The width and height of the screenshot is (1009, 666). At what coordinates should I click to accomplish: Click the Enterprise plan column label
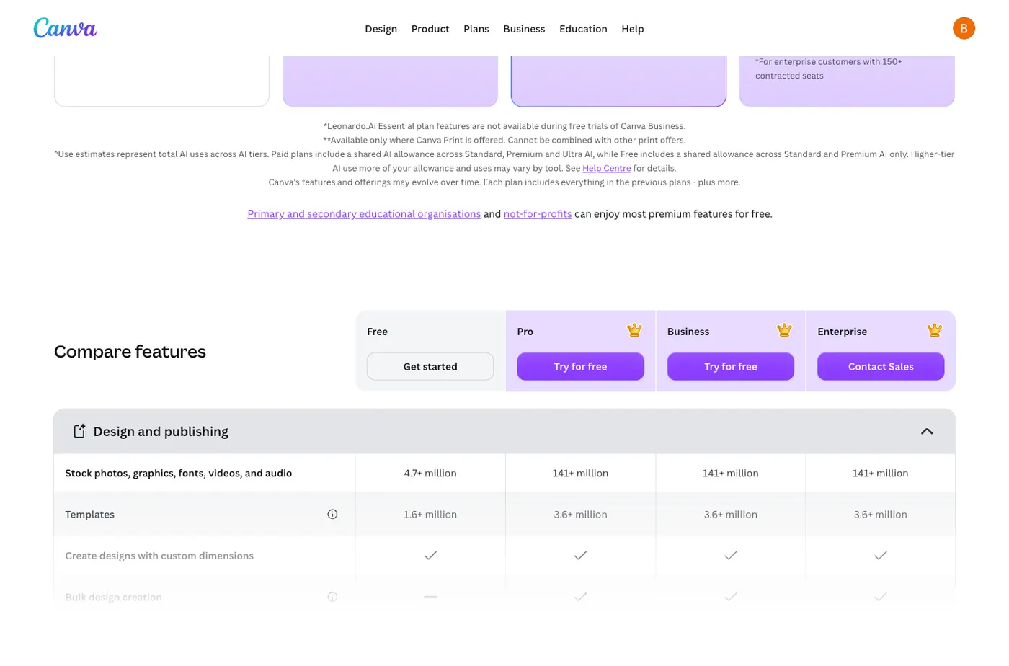(842, 332)
